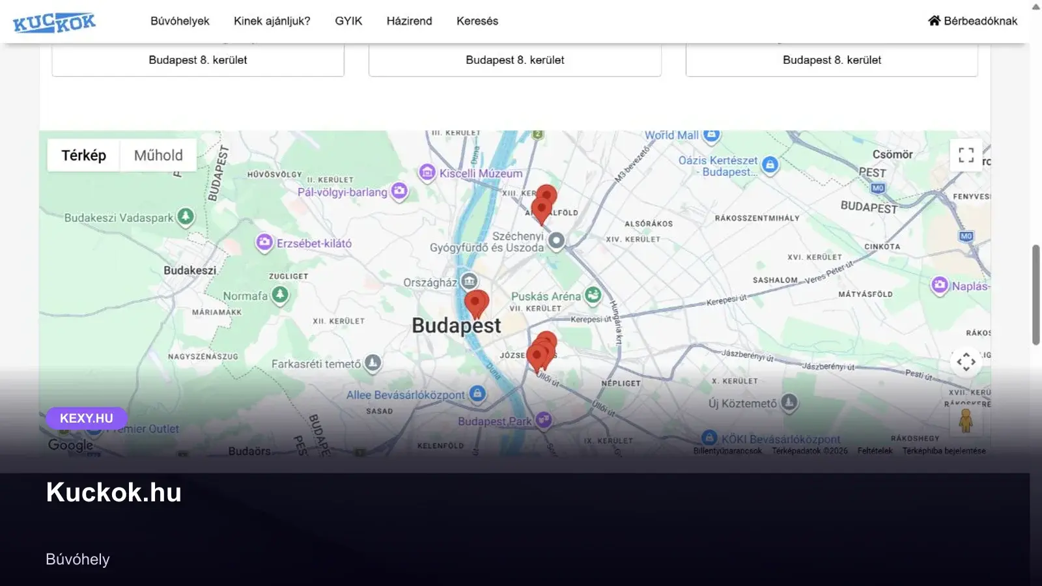This screenshot has width=1042, height=586.
Task: Click the Allee Bevásárlóközpont shopping icon
Action: (x=477, y=393)
